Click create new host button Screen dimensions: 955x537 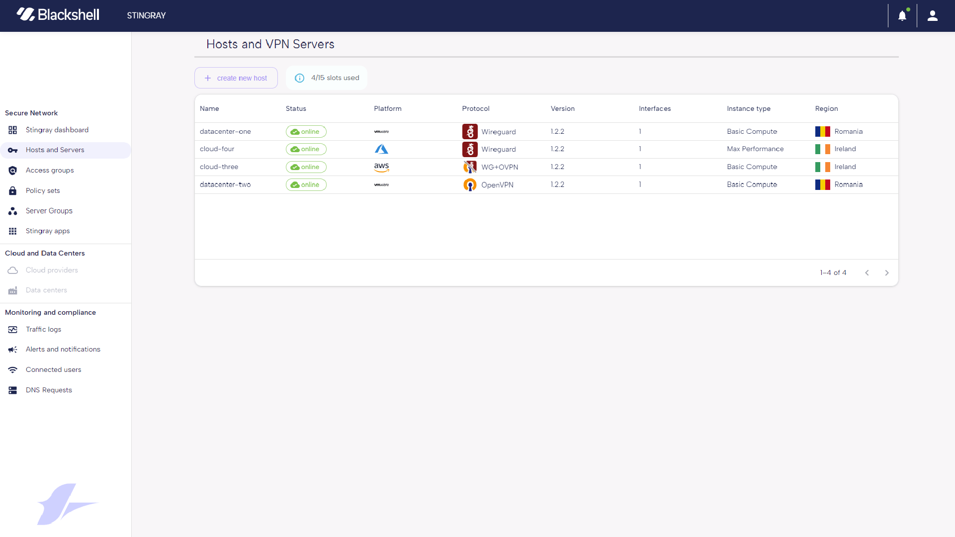[x=236, y=78]
